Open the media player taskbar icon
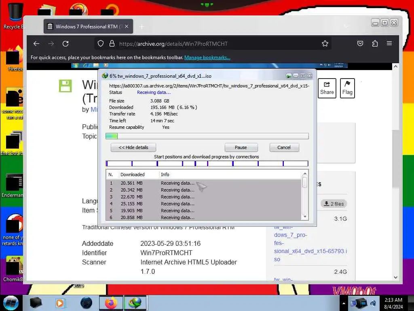Screen dimensions: 414x311 point(60,303)
